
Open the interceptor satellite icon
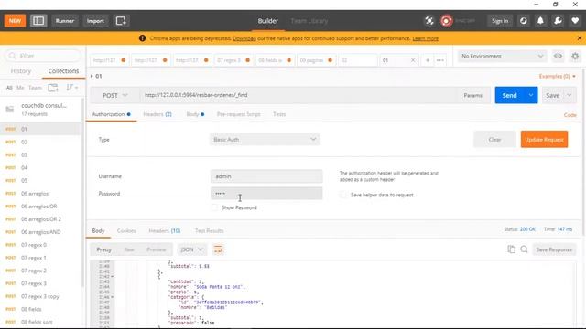click(x=429, y=21)
